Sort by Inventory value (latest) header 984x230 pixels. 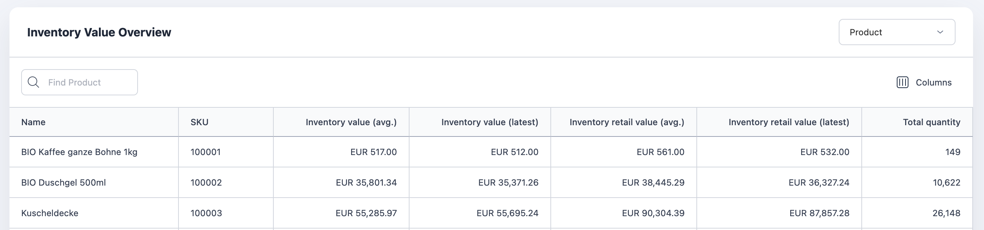[x=489, y=122]
